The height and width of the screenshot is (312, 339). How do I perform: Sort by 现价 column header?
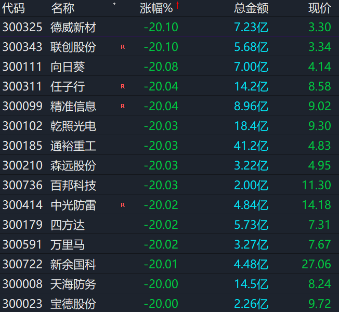(320, 8)
